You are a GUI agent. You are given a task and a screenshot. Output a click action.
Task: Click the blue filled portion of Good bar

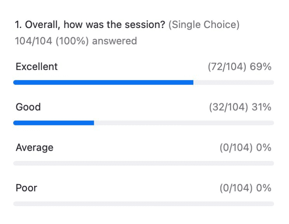click(54, 123)
